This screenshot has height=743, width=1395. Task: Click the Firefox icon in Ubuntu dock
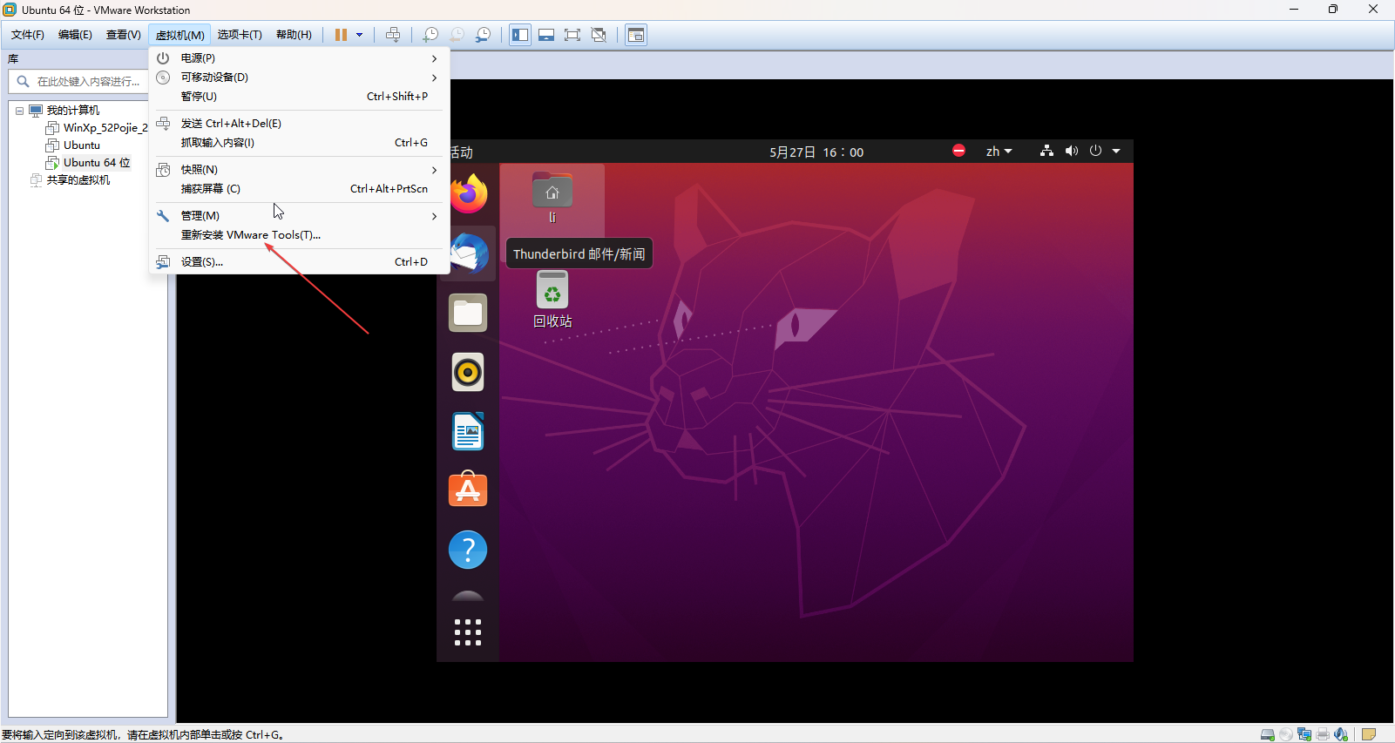(468, 194)
